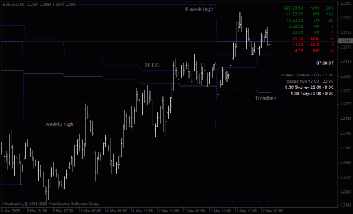This screenshot has height=214, width=353.
Task: Click the D1 timeframe label
Action: [x=316, y=20]
